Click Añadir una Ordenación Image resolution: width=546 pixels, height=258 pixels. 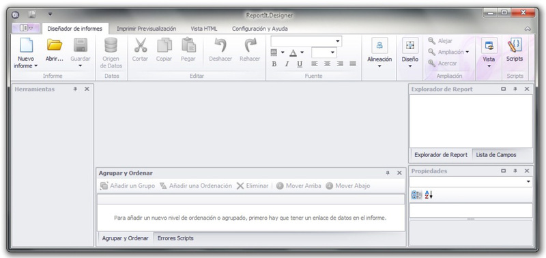pos(196,186)
